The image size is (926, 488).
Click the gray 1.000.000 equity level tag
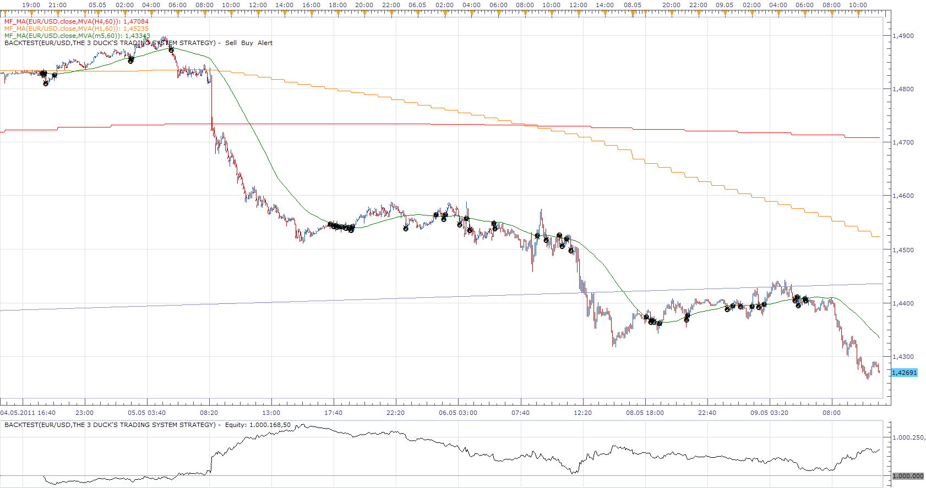908,476
